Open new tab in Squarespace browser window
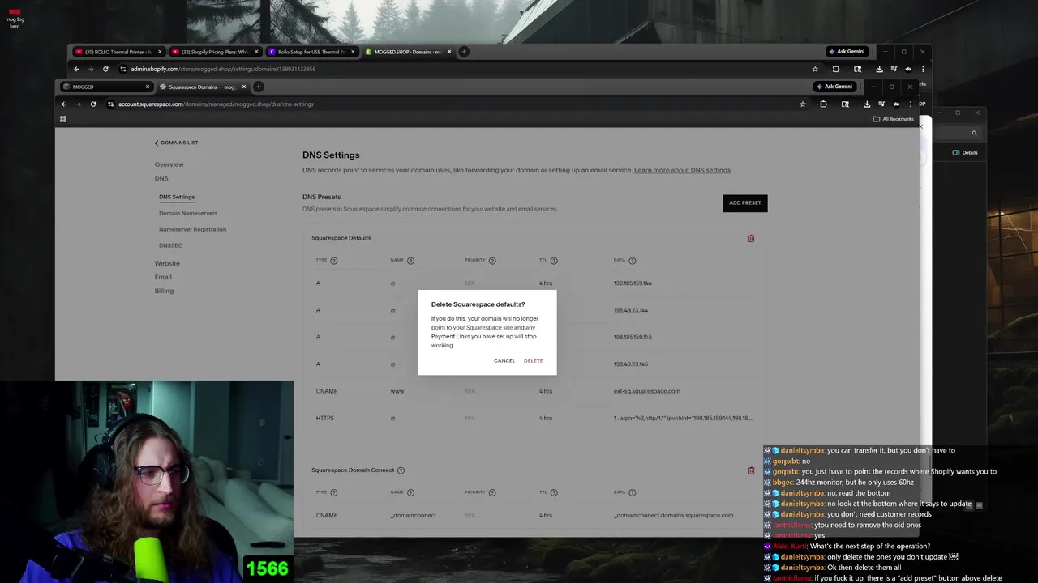Viewport: 1038px width, 583px height. coord(258,87)
